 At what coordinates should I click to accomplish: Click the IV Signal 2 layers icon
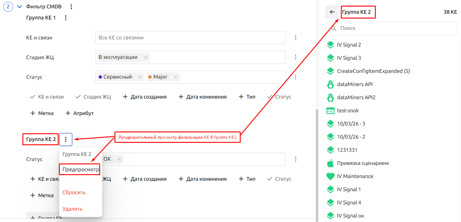(x=330, y=45)
